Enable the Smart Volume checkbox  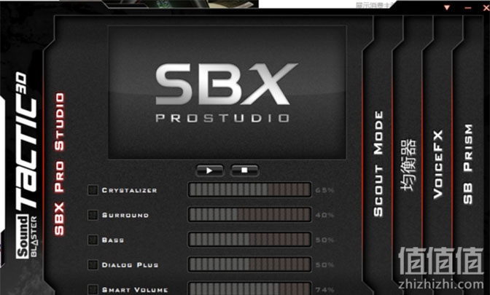tap(93, 289)
